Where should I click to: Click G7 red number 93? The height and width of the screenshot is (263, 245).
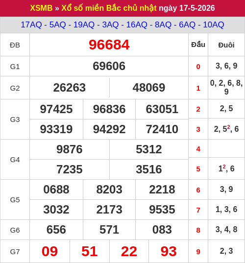169,251
